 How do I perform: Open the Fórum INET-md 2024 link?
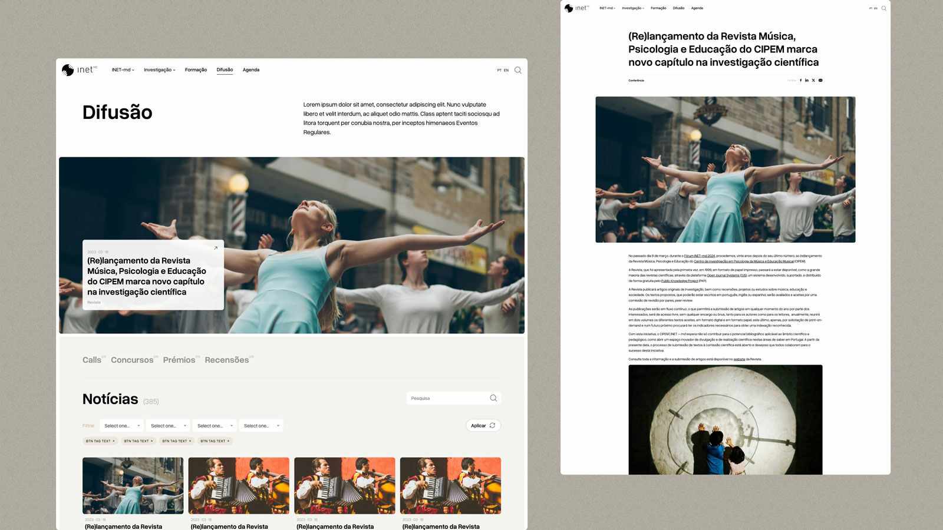coord(700,256)
